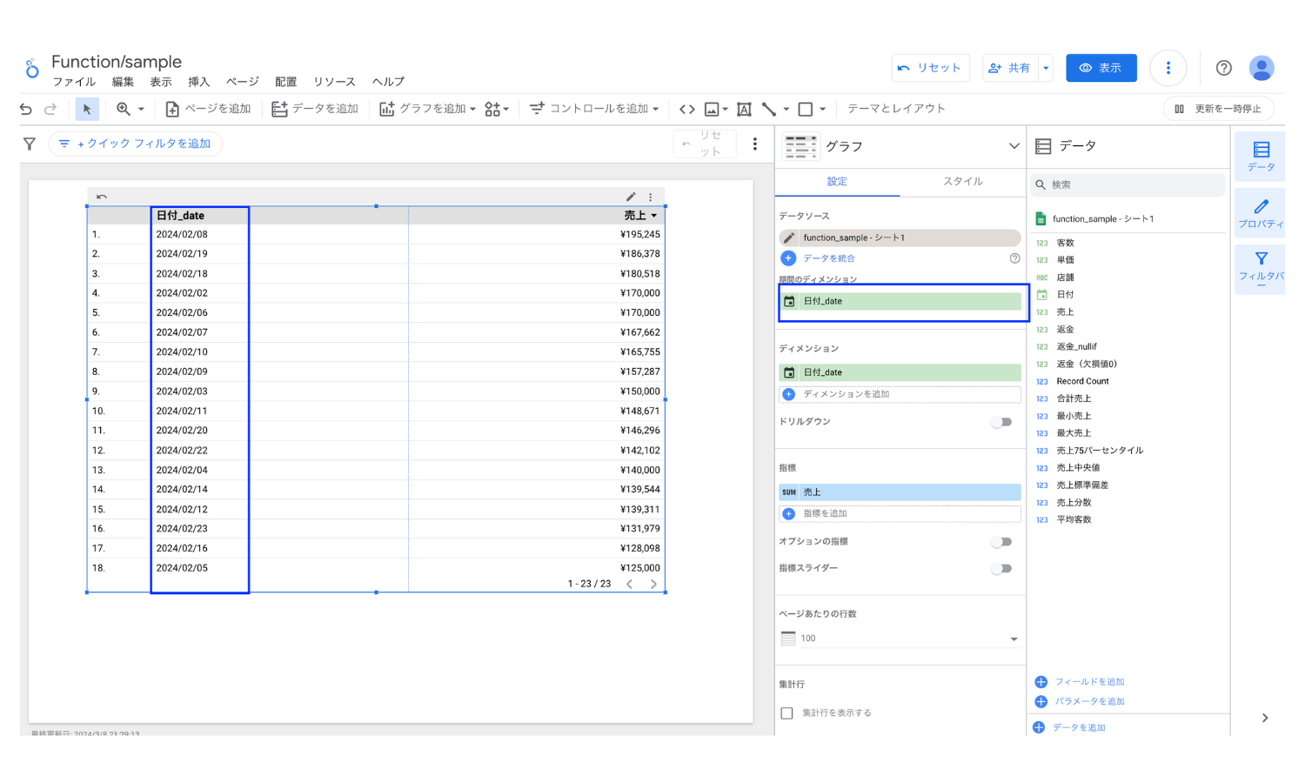Click the blue 表示 button

(1101, 68)
